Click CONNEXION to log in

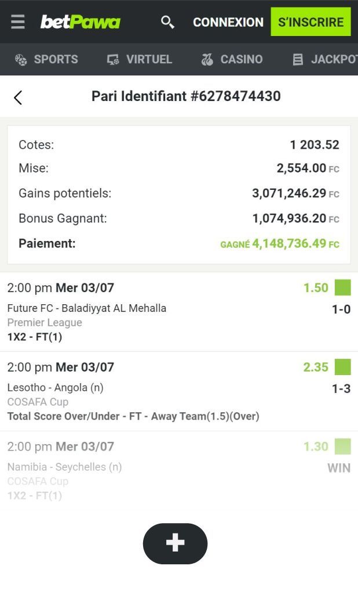click(x=228, y=22)
